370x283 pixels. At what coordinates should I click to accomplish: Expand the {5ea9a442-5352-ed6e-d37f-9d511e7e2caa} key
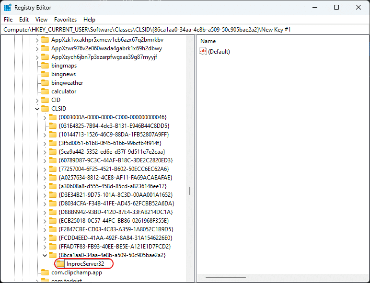45,152
